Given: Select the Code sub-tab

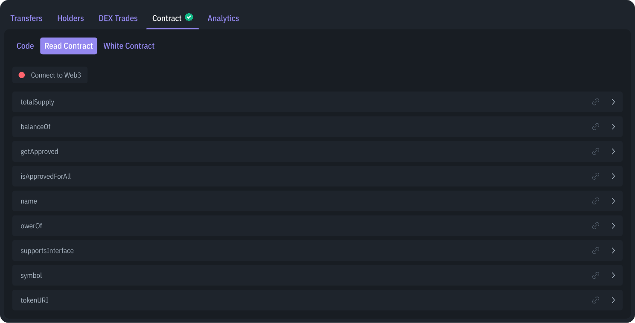Looking at the screenshot, I should tap(25, 46).
